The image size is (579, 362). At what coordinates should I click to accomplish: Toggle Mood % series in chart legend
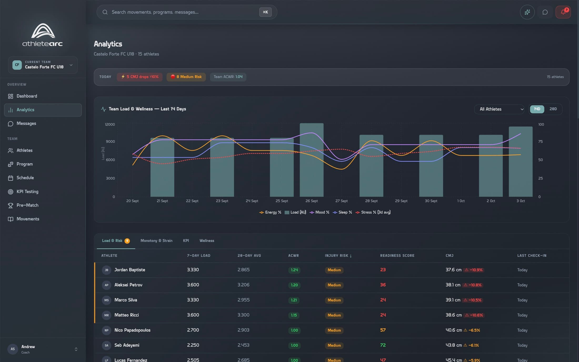point(320,212)
